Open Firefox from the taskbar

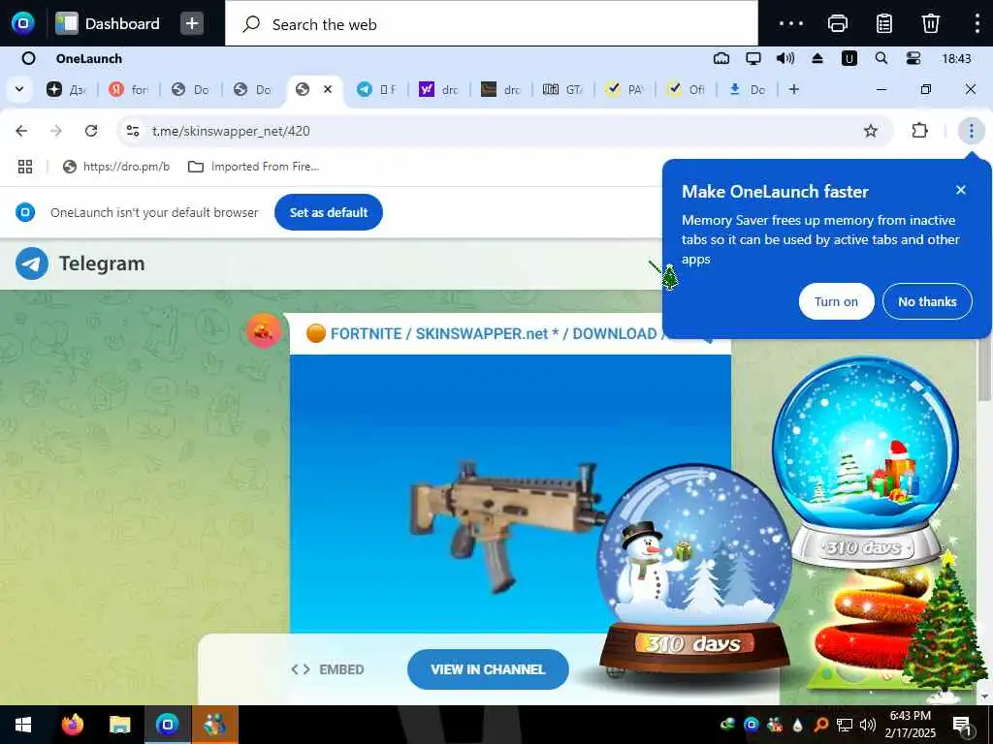tap(72, 725)
